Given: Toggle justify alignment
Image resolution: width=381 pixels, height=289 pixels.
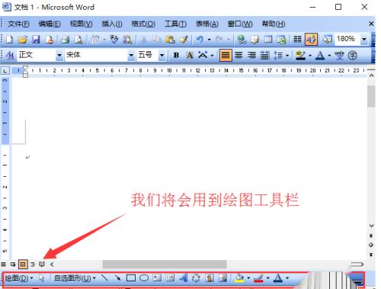Looking at the screenshot, I should coord(226,55).
